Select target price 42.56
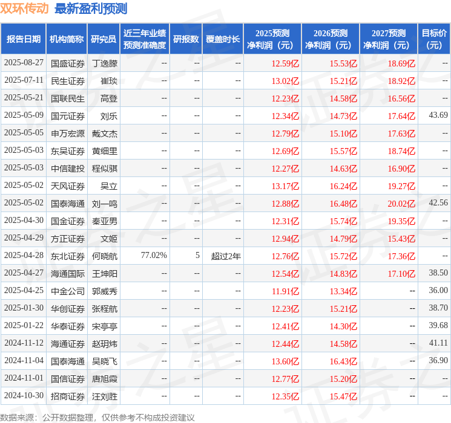Image resolution: width=451 pixels, height=423 pixels. (438, 203)
